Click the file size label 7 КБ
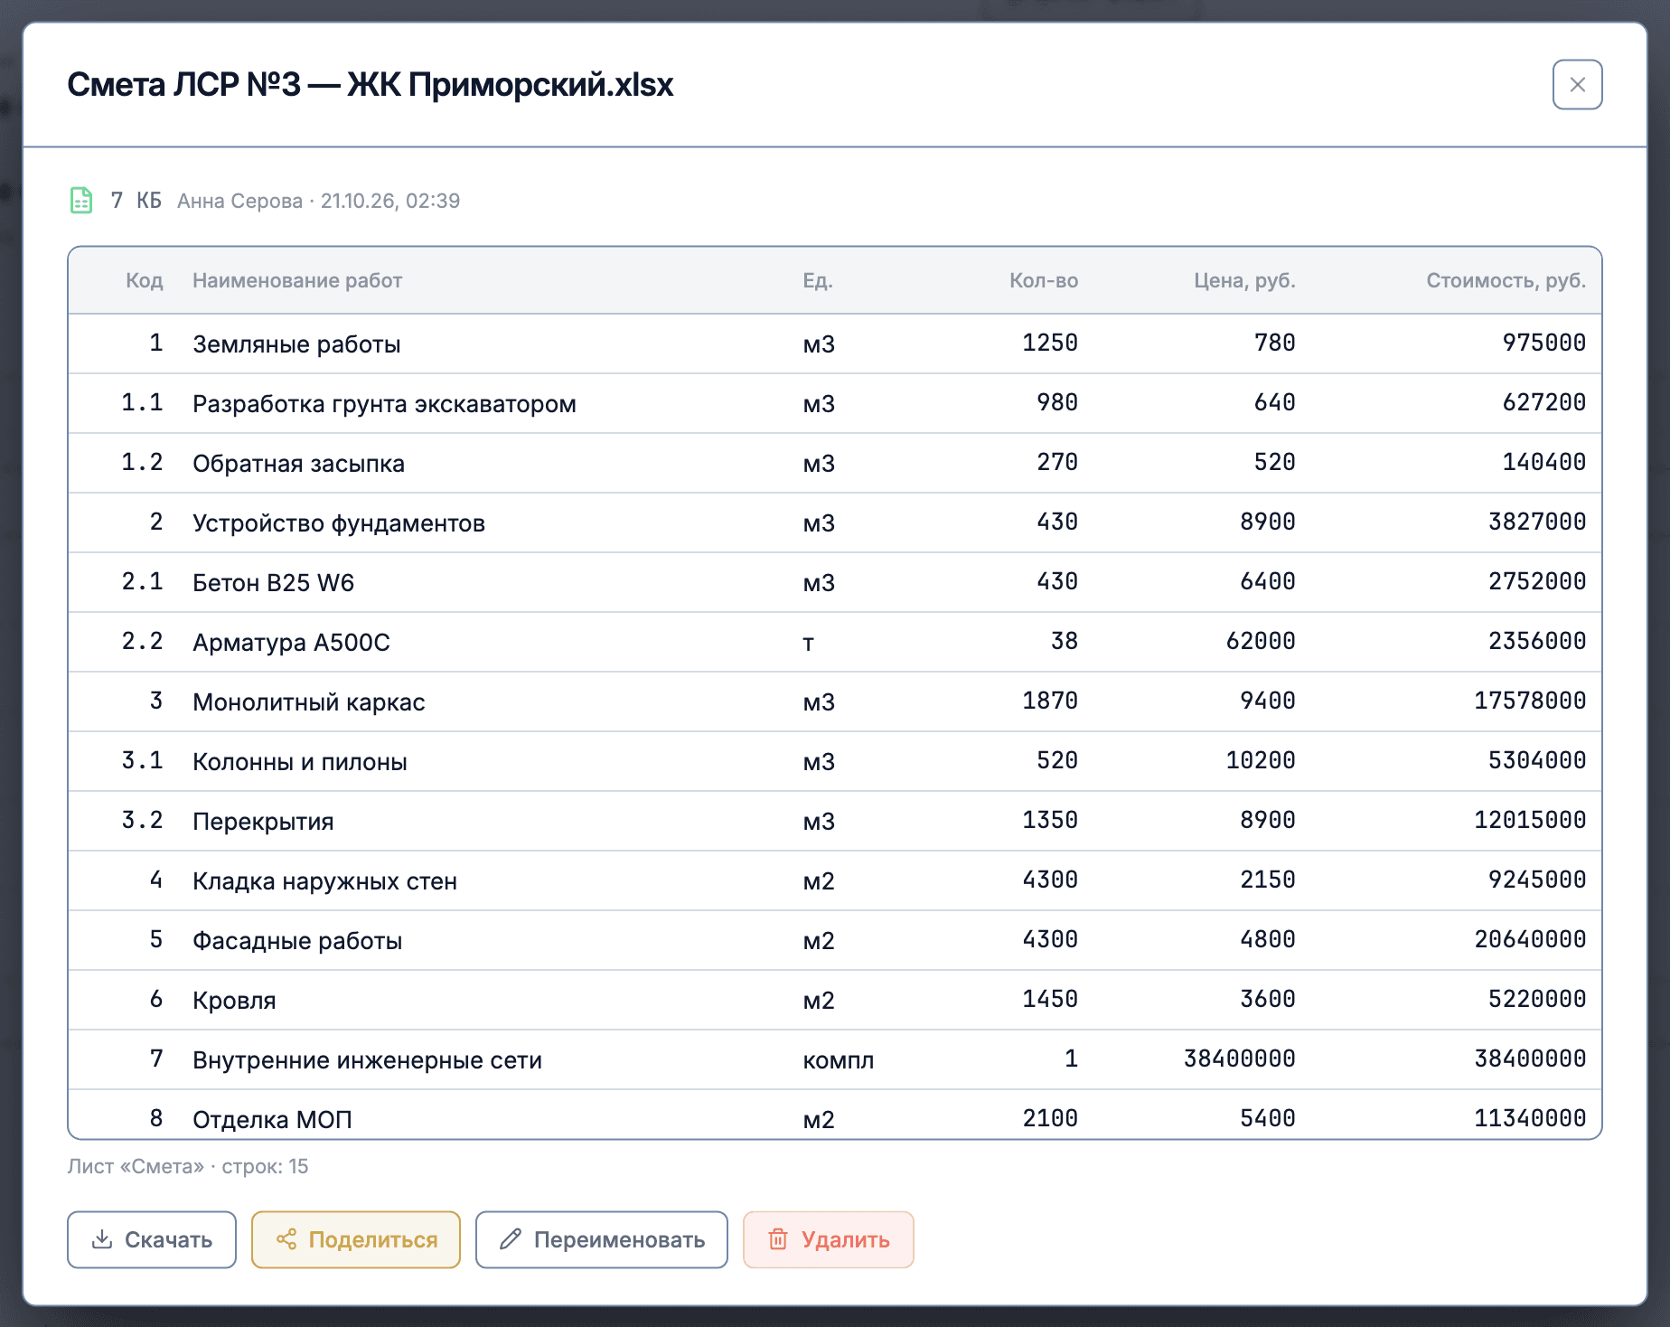Screen dimensions: 1670x1327 pos(136,200)
